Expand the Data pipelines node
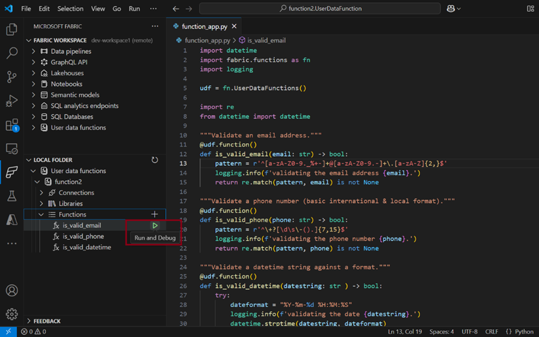The image size is (539, 337). tap(33, 51)
